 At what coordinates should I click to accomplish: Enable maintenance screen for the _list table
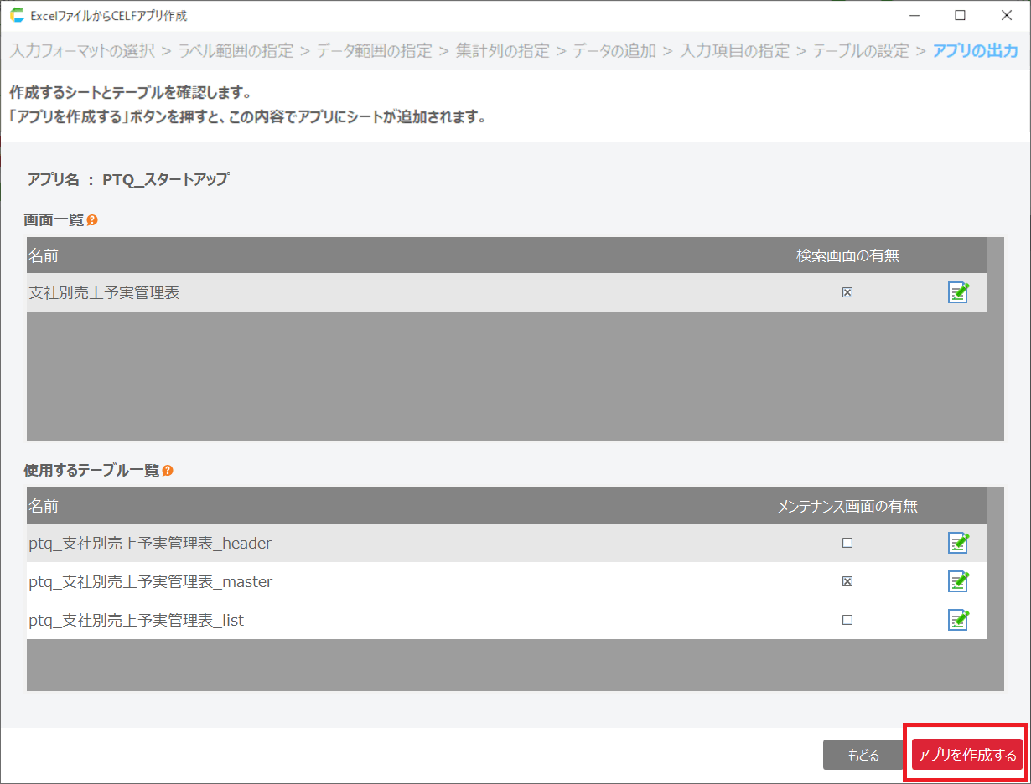[847, 620]
